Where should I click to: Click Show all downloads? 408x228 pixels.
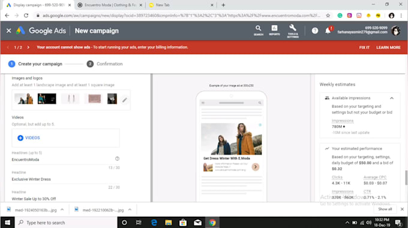tap(385, 209)
